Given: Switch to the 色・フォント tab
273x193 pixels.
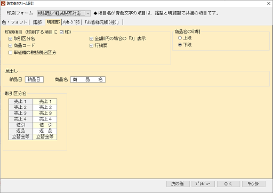Looking at the screenshot, I should (14, 22).
